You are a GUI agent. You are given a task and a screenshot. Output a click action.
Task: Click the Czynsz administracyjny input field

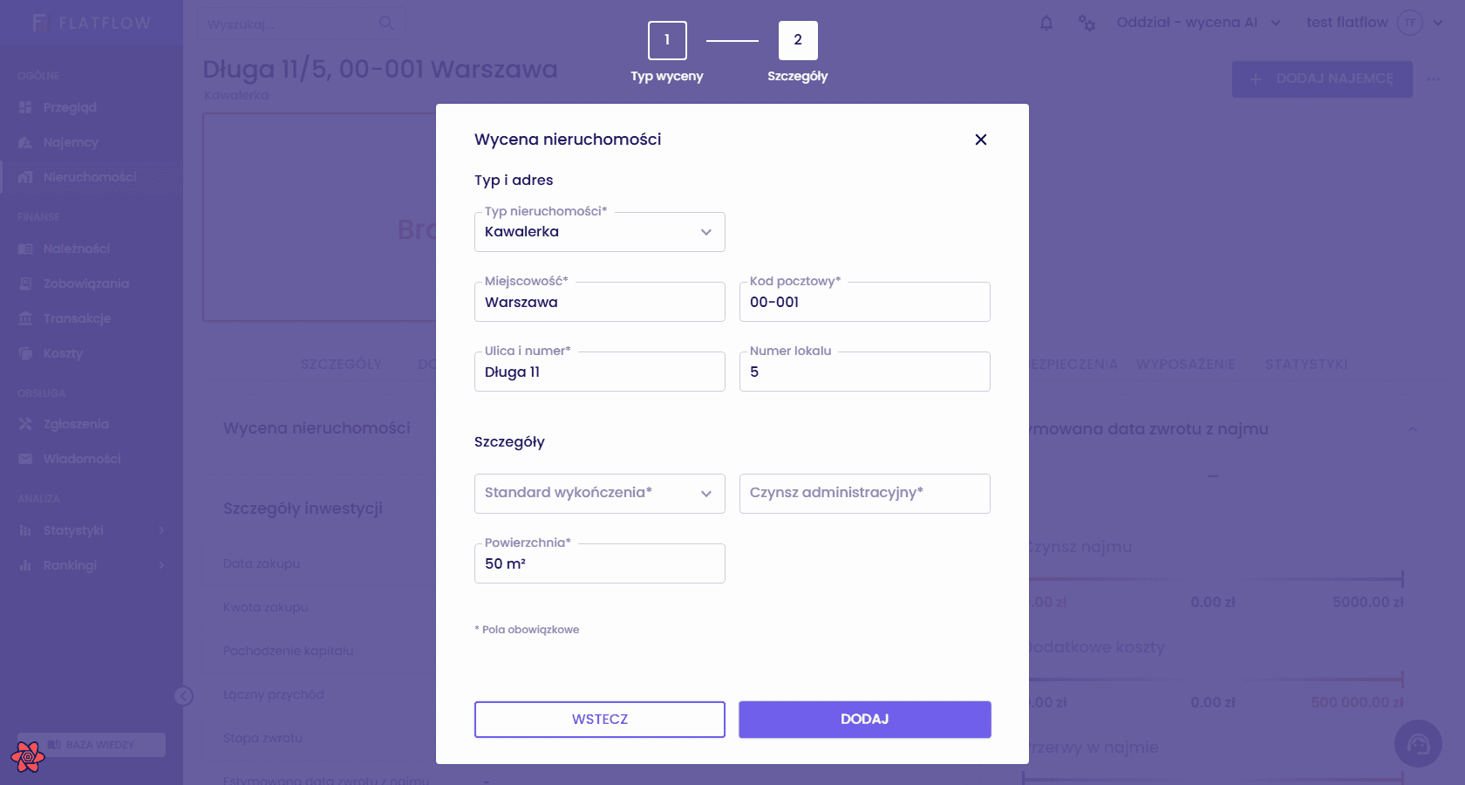pyautogui.click(x=865, y=494)
